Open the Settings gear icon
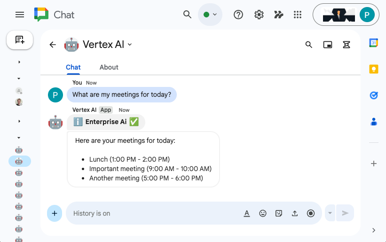 259,15
